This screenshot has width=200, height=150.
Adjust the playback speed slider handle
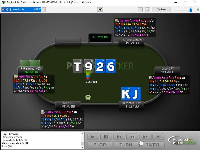click(190, 10)
